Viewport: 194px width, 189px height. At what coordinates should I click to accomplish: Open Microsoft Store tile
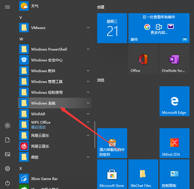112,174
